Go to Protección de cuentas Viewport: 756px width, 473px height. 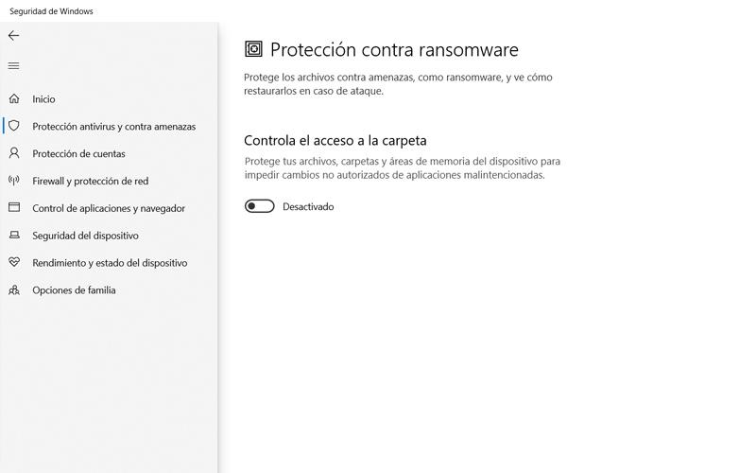click(x=78, y=154)
